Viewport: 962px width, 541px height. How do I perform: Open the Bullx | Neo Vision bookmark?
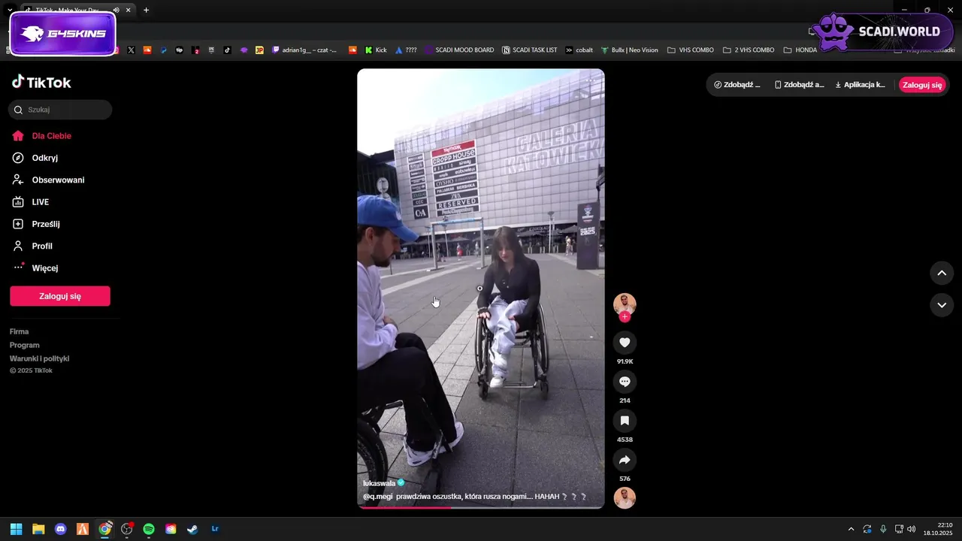[x=630, y=50]
